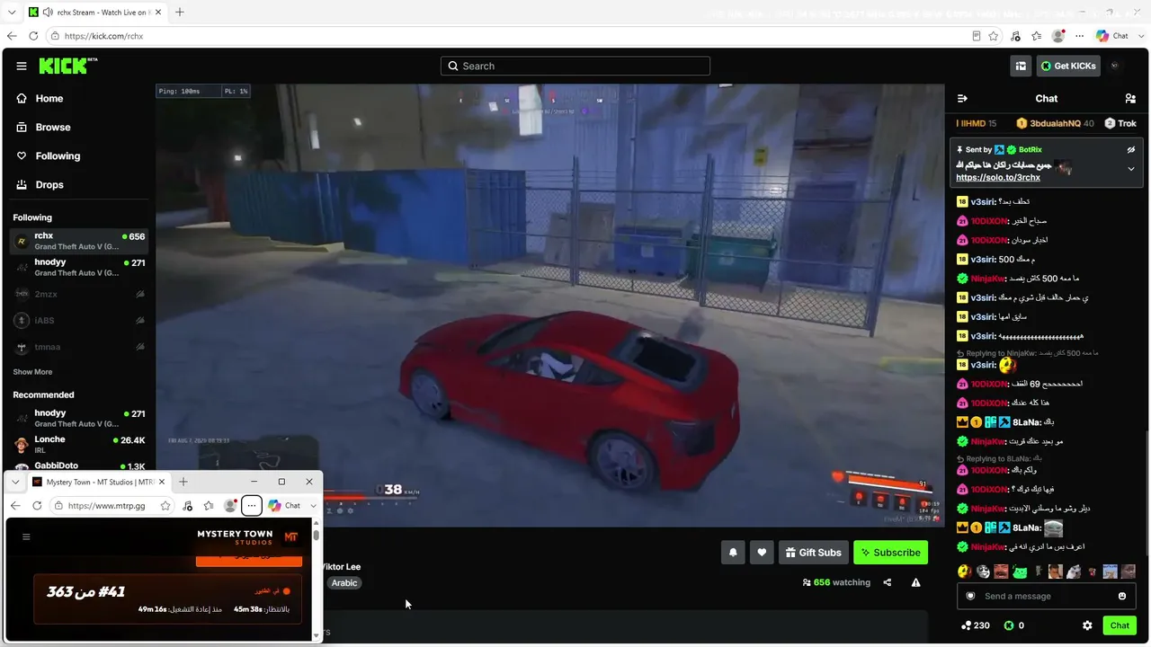Expand followed channels with Show More

(x=32, y=372)
